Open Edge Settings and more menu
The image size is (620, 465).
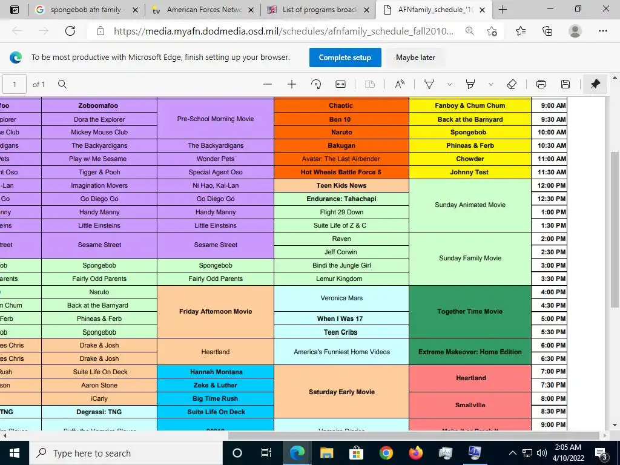click(x=602, y=31)
